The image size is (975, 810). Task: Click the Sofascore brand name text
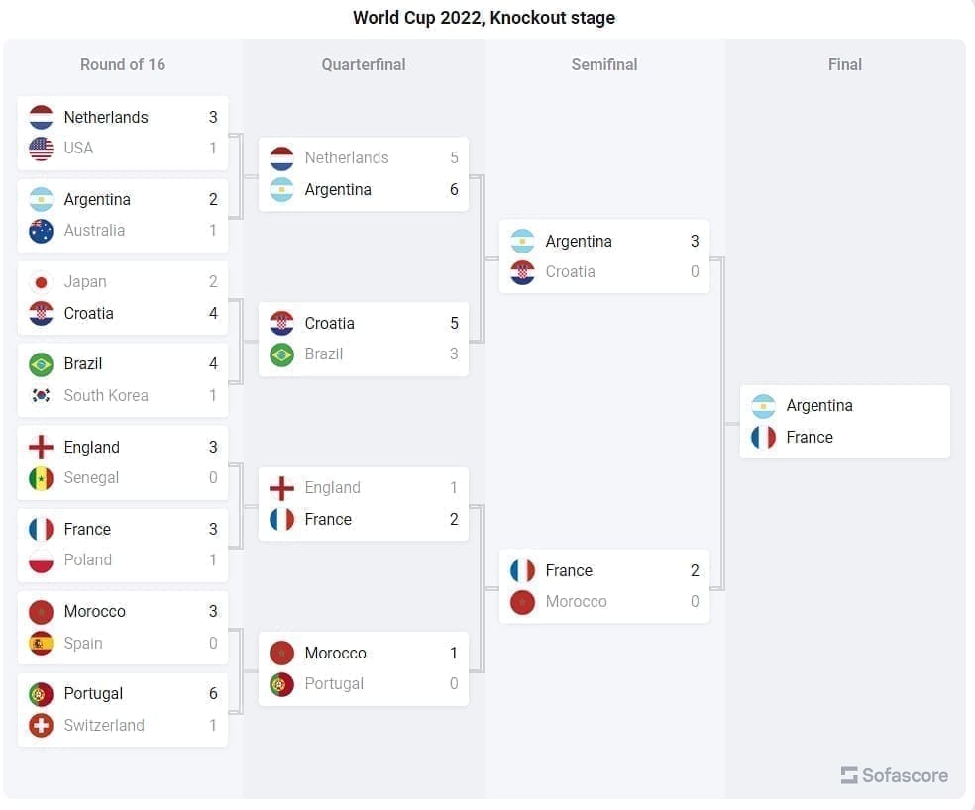coord(905,775)
